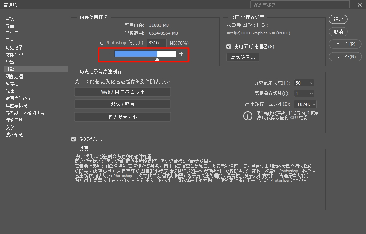366x234 pixels.
Task: Click the plus icon to increase memory usage
Action: tap(181, 54)
